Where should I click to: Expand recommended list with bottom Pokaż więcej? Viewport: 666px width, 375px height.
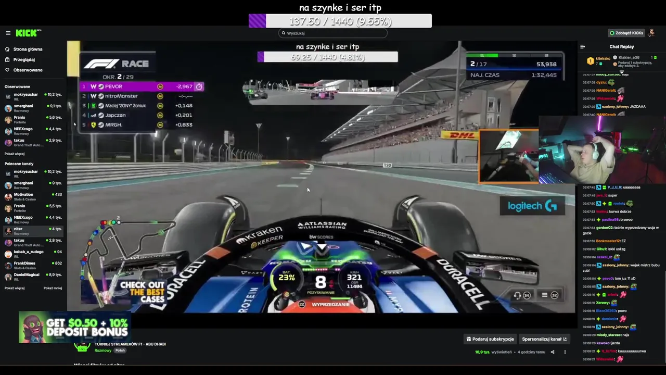(15, 288)
